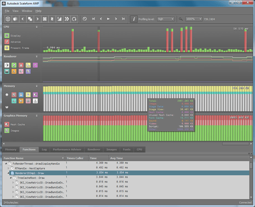Click the stacked pages toolbar icon
Screen dimensions: 255x207
pos(15,19)
